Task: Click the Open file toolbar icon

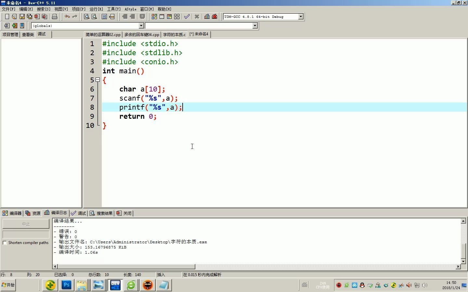Action: [x=14, y=17]
